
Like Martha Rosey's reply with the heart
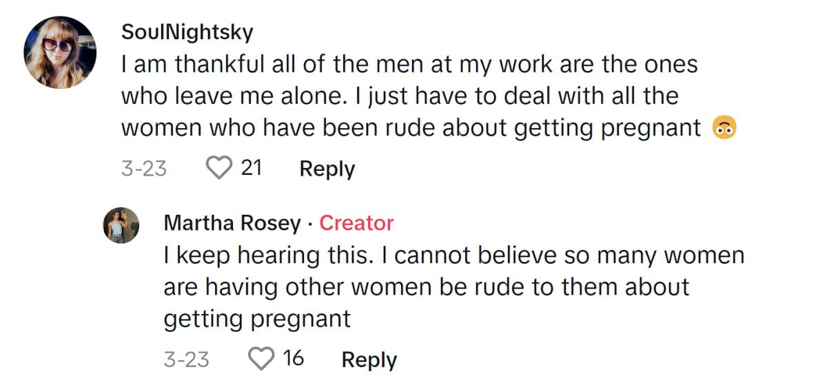261,359
